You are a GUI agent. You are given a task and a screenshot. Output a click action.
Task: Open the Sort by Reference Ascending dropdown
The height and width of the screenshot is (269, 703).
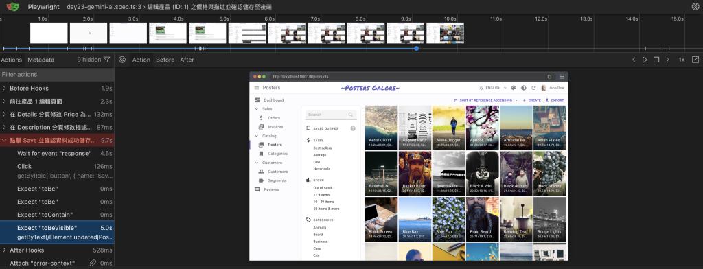[486, 100]
